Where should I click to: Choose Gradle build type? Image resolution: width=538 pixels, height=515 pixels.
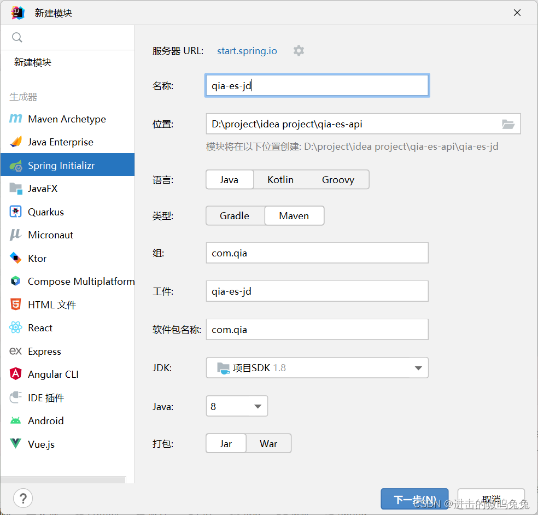coord(235,216)
